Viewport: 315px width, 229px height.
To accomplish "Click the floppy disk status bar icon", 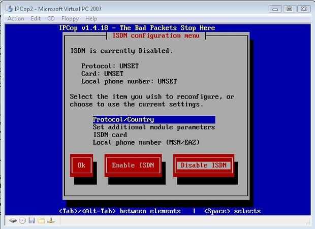I will click(x=31, y=220).
